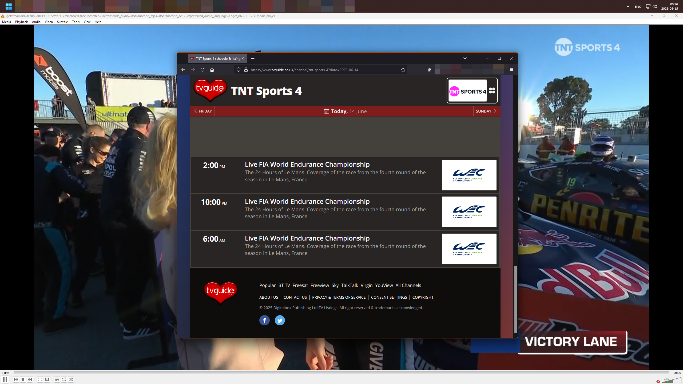Open the Freeview footer link
The width and height of the screenshot is (683, 384).
click(320, 285)
